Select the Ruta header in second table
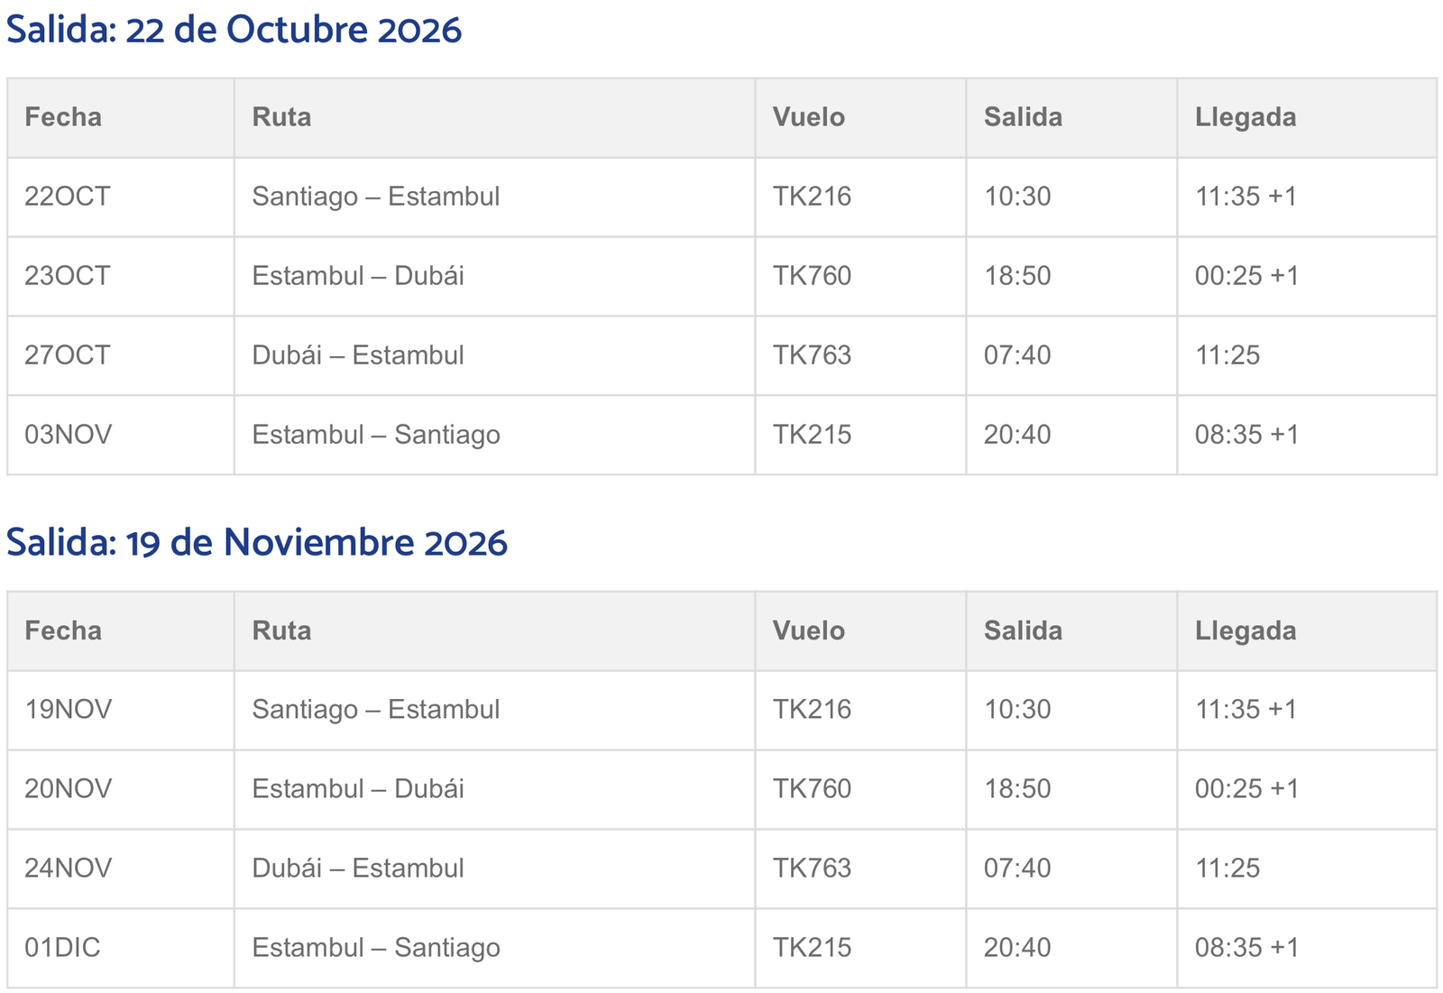 [281, 630]
